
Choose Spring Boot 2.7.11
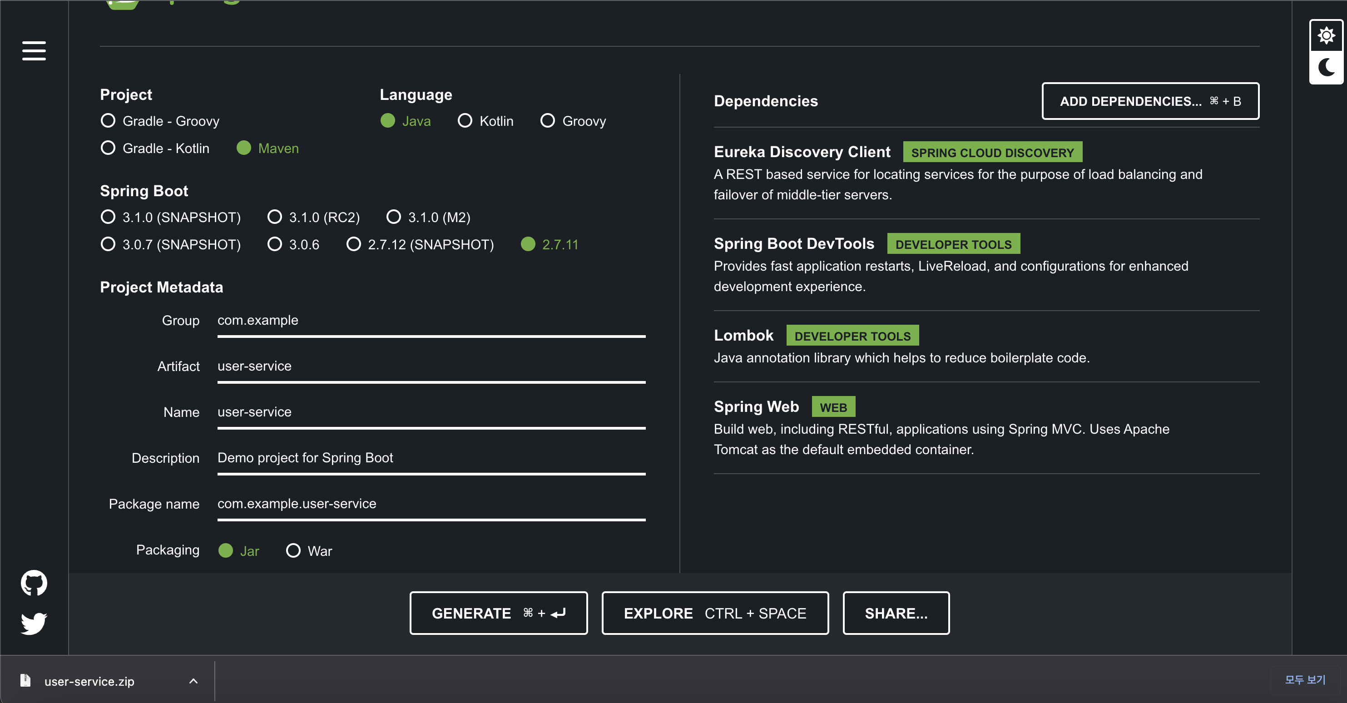(550, 244)
